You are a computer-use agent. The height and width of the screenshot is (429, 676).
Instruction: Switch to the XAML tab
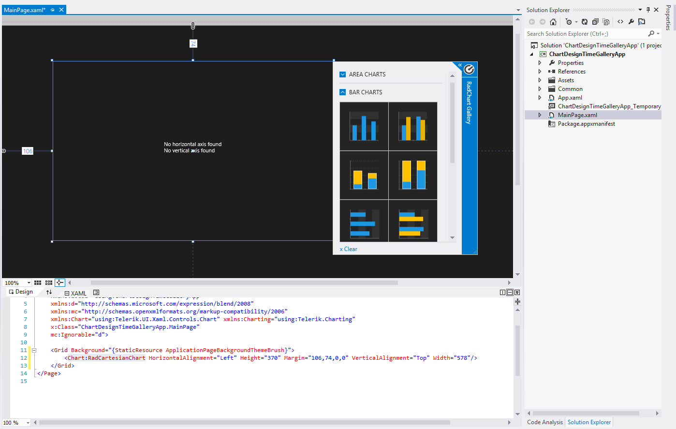click(75, 293)
